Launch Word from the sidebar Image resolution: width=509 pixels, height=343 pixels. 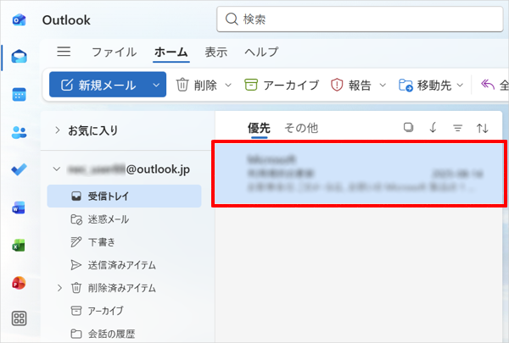(x=19, y=207)
